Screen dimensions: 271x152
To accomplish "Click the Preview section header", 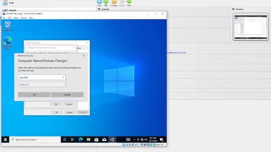I will click(239, 9).
